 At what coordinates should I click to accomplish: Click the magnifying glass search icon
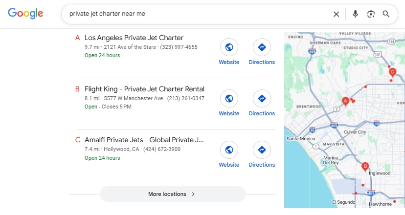[x=386, y=14]
